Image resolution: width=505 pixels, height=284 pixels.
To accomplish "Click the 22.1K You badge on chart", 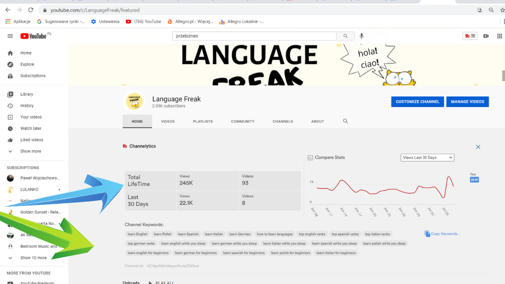I will click(474, 180).
